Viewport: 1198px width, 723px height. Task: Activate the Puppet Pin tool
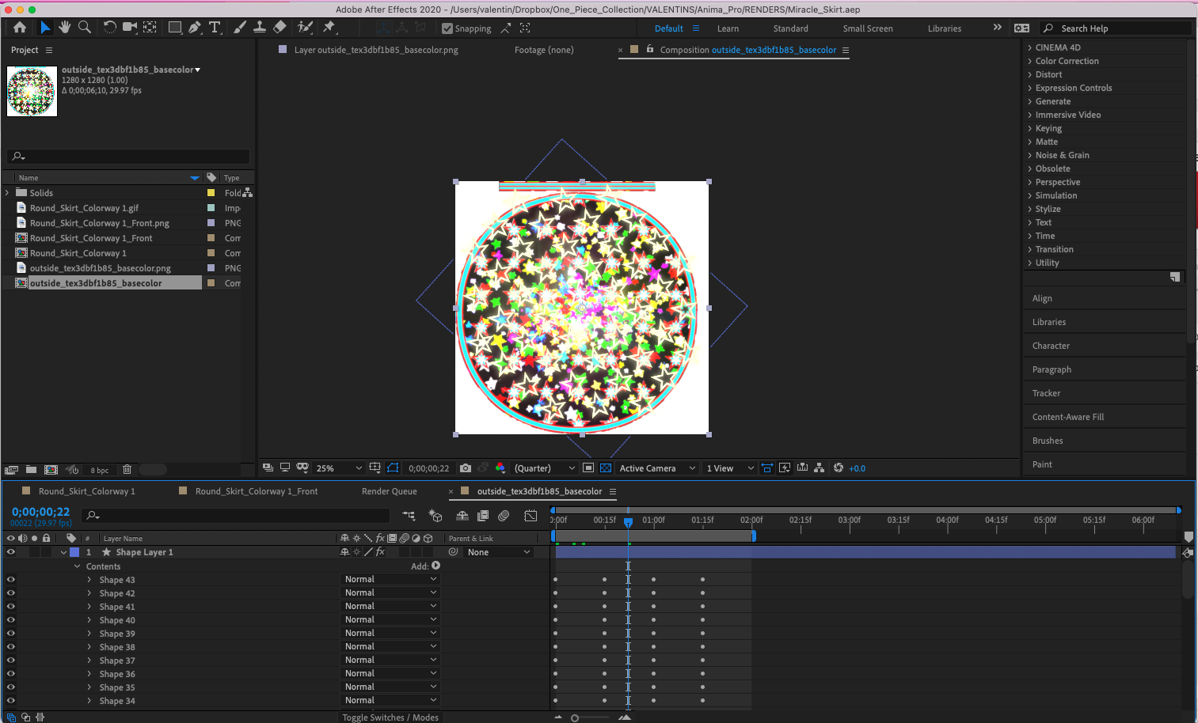pos(329,28)
